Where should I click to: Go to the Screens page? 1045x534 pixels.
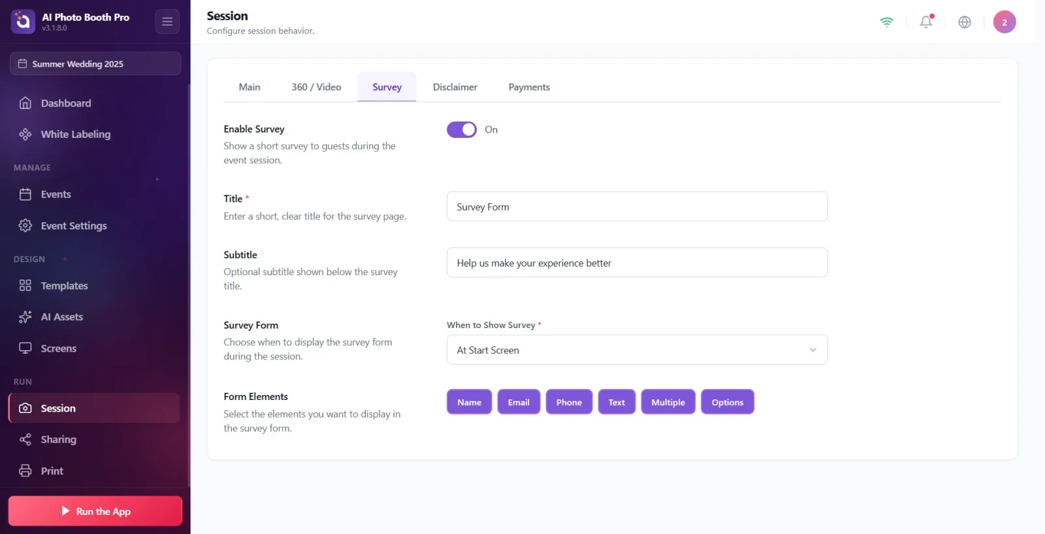[94, 348]
